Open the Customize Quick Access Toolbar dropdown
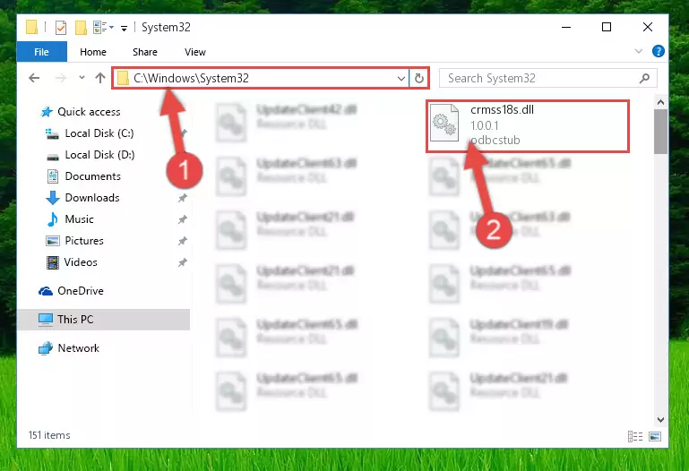This screenshot has height=471, width=689. pos(125,29)
